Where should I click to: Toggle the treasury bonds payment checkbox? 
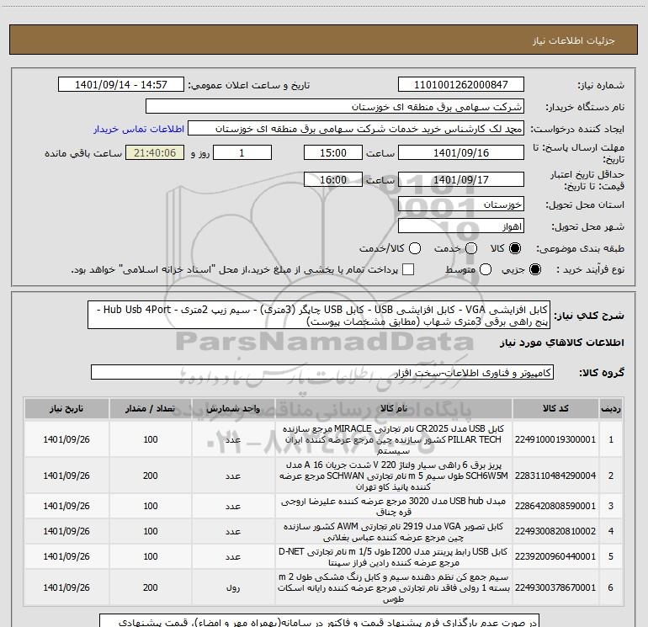click(408, 269)
